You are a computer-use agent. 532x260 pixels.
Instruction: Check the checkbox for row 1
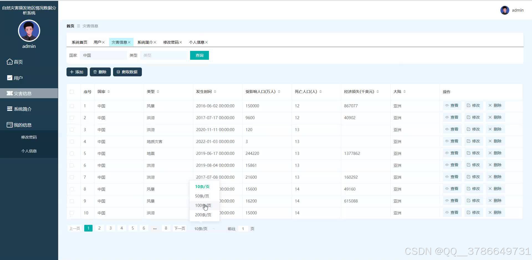(x=72, y=106)
